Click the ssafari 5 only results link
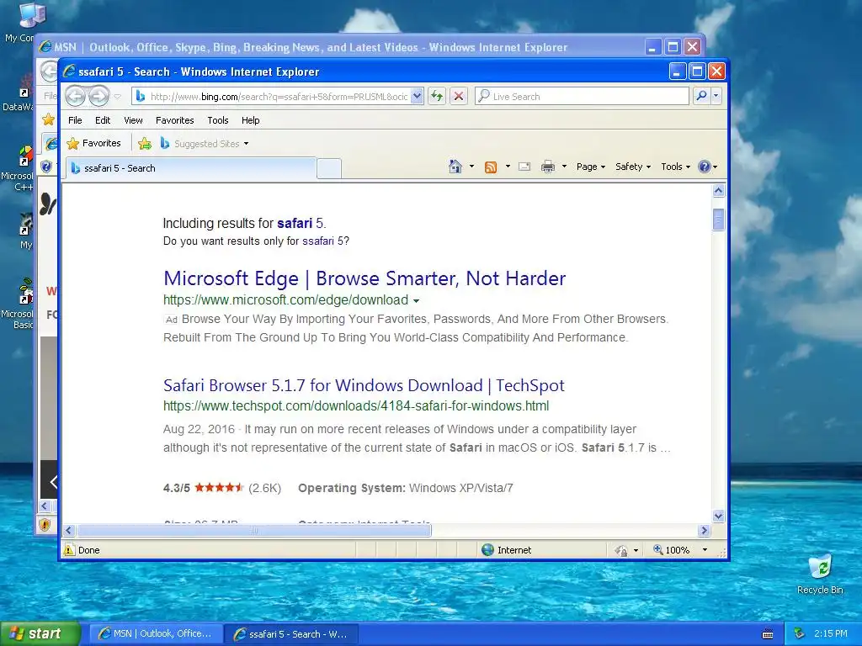 [322, 241]
